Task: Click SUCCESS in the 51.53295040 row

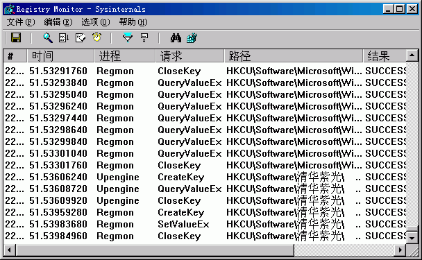Action: (385, 95)
